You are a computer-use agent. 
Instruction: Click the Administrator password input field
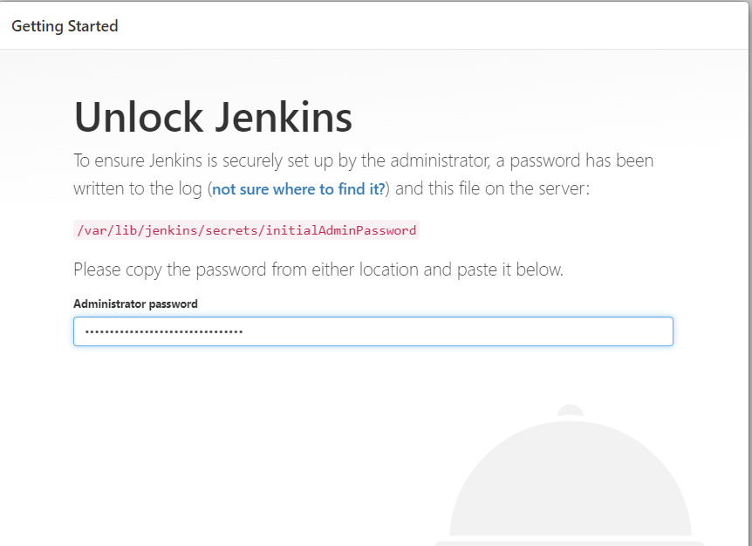point(373,331)
